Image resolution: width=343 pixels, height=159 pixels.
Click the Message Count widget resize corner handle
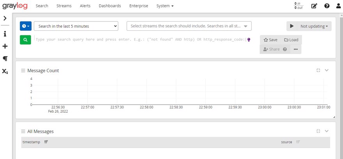pos(334,117)
